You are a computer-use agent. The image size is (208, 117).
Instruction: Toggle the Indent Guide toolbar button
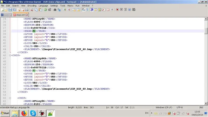point(92,10)
